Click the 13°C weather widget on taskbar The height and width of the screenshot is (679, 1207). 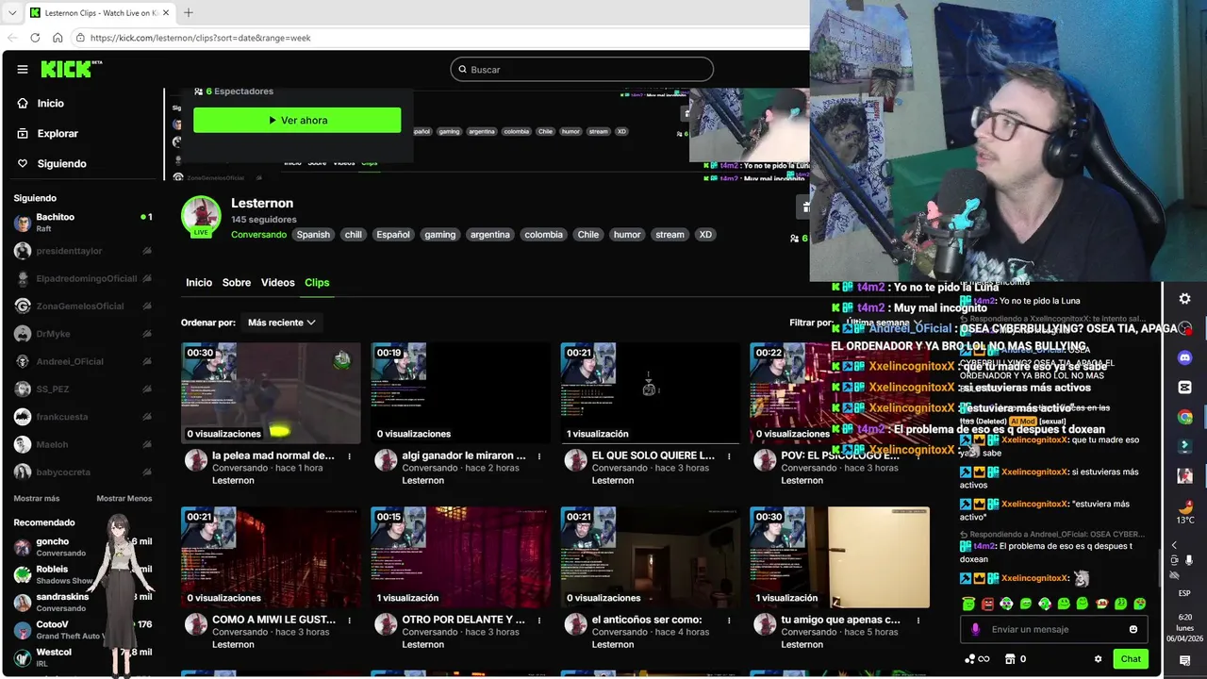pyautogui.click(x=1185, y=510)
